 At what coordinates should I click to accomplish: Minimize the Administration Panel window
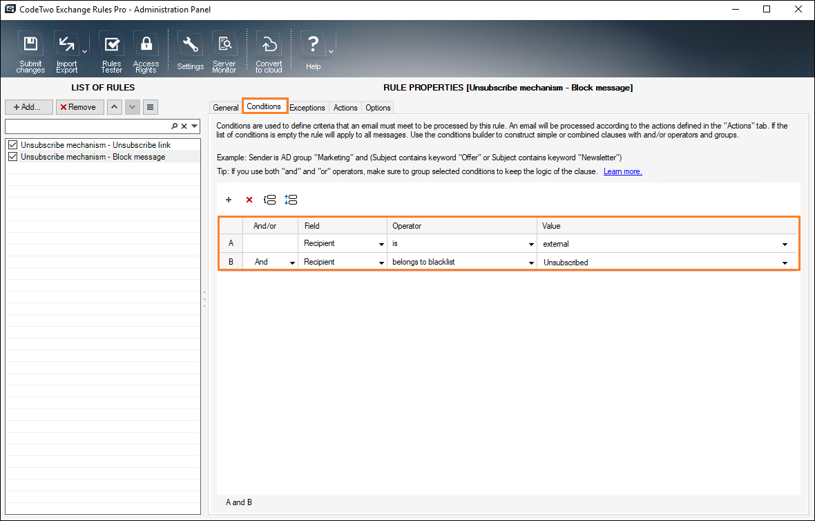tap(735, 10)
